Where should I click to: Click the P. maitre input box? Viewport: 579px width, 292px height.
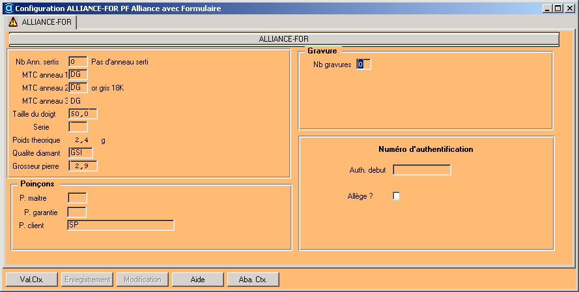point(77,197)
